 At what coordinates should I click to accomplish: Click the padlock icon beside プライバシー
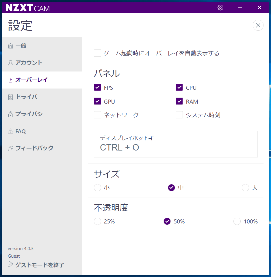[10, 114]
